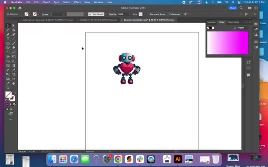
Task: Select the Rectangle tool
Action: [8, 43]
